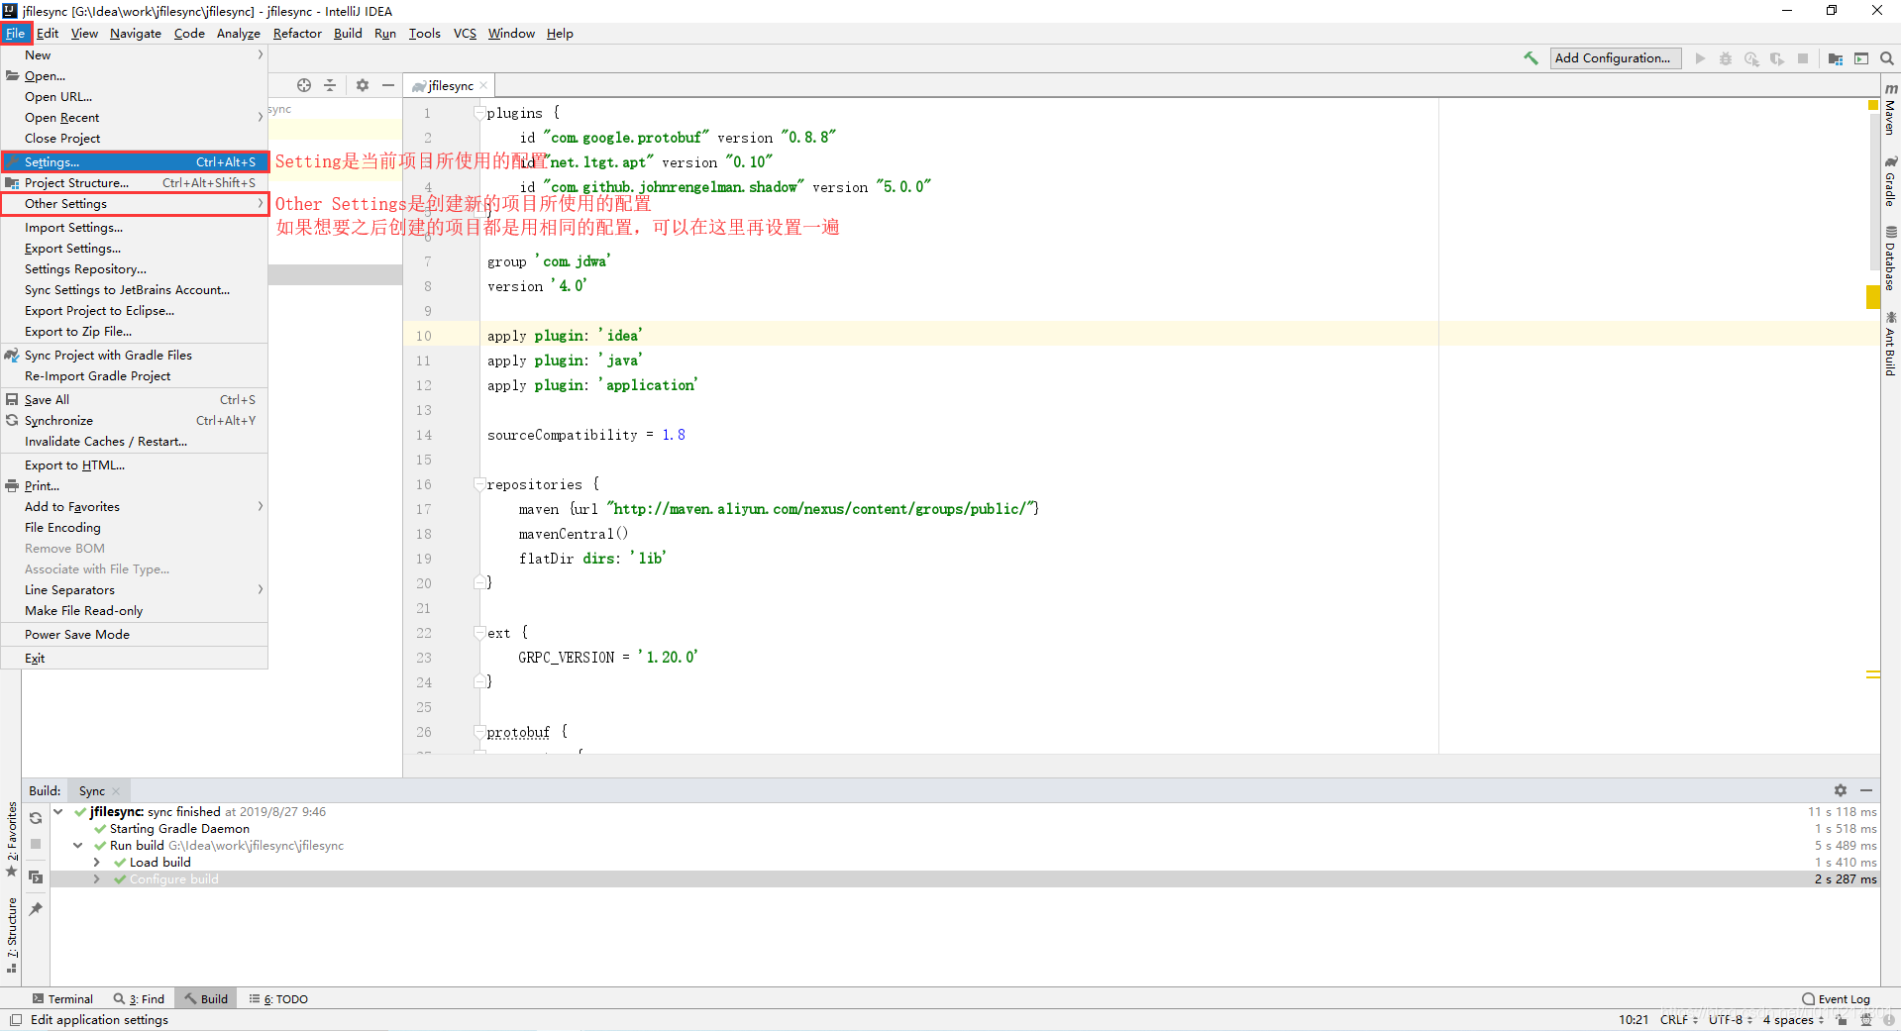
Task: Open the UTF-8 encoding dropdown
Action: [x=1731, y=1020]
